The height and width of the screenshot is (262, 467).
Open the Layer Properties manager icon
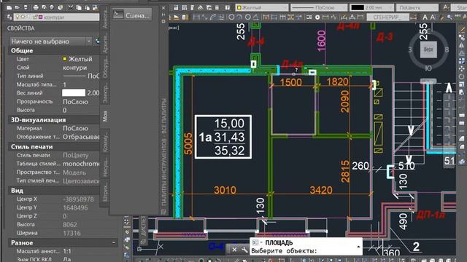9,17
